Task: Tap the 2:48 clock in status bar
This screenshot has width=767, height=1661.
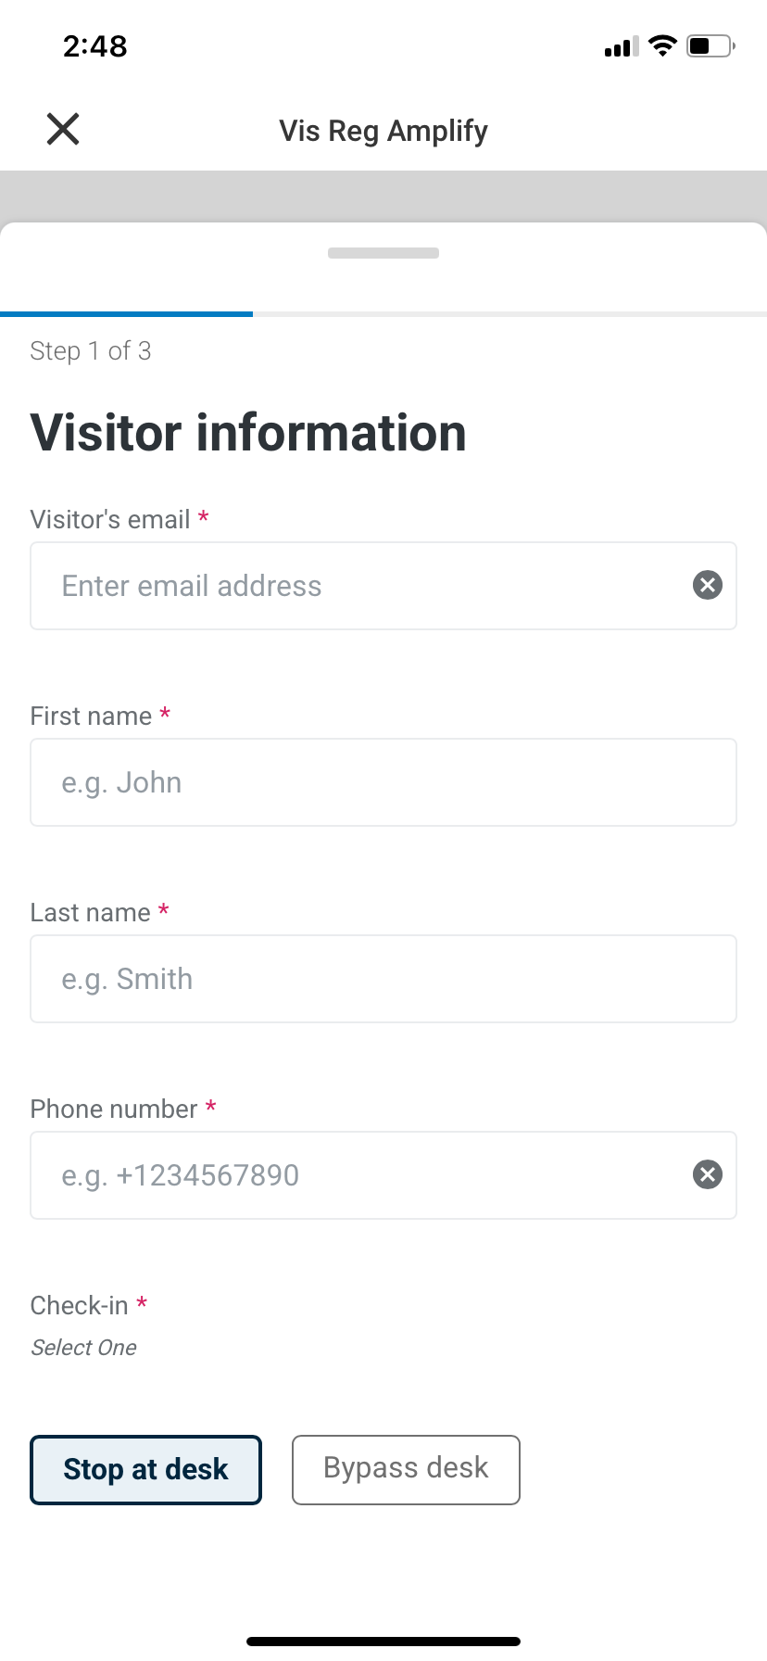Action: (95, 45)
